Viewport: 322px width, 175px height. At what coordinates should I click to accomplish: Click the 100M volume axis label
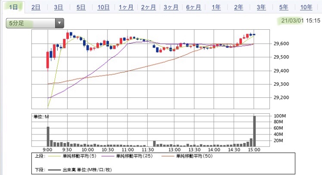[280, 116]
